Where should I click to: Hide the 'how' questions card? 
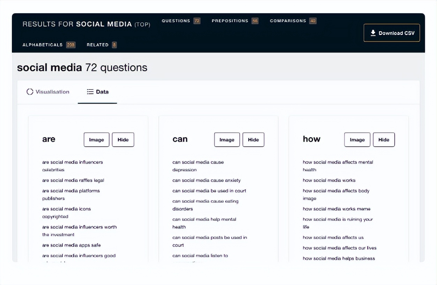click(x=384, y=140)
